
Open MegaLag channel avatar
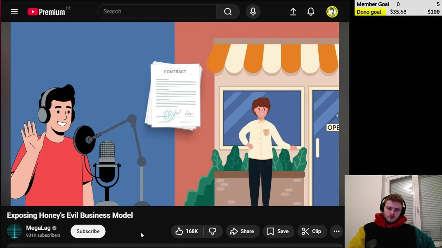[14, 231]
